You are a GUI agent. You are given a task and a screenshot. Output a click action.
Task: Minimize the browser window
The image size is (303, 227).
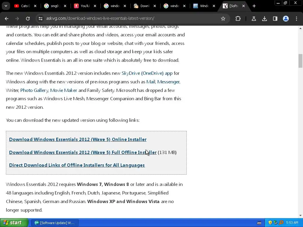coord(278,3)
